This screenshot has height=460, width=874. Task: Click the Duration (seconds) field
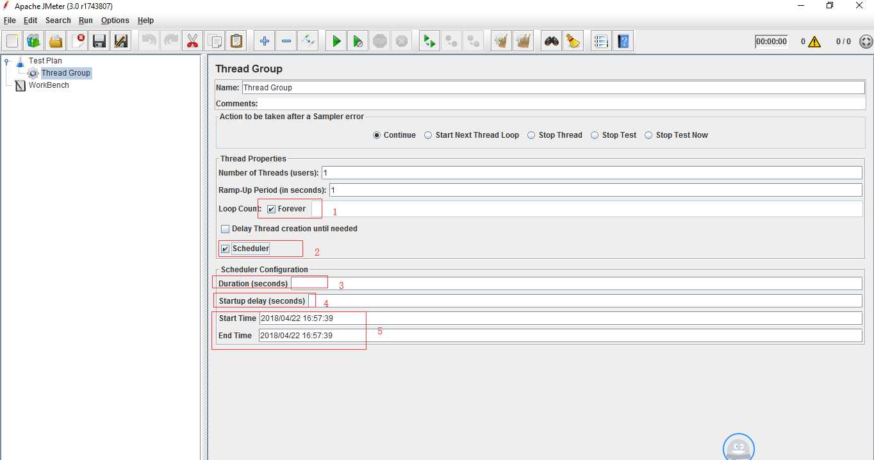tap(577, 284)
